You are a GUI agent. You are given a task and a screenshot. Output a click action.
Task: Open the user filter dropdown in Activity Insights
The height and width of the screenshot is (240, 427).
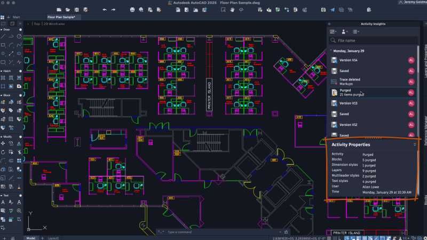[x=345, y=32]
